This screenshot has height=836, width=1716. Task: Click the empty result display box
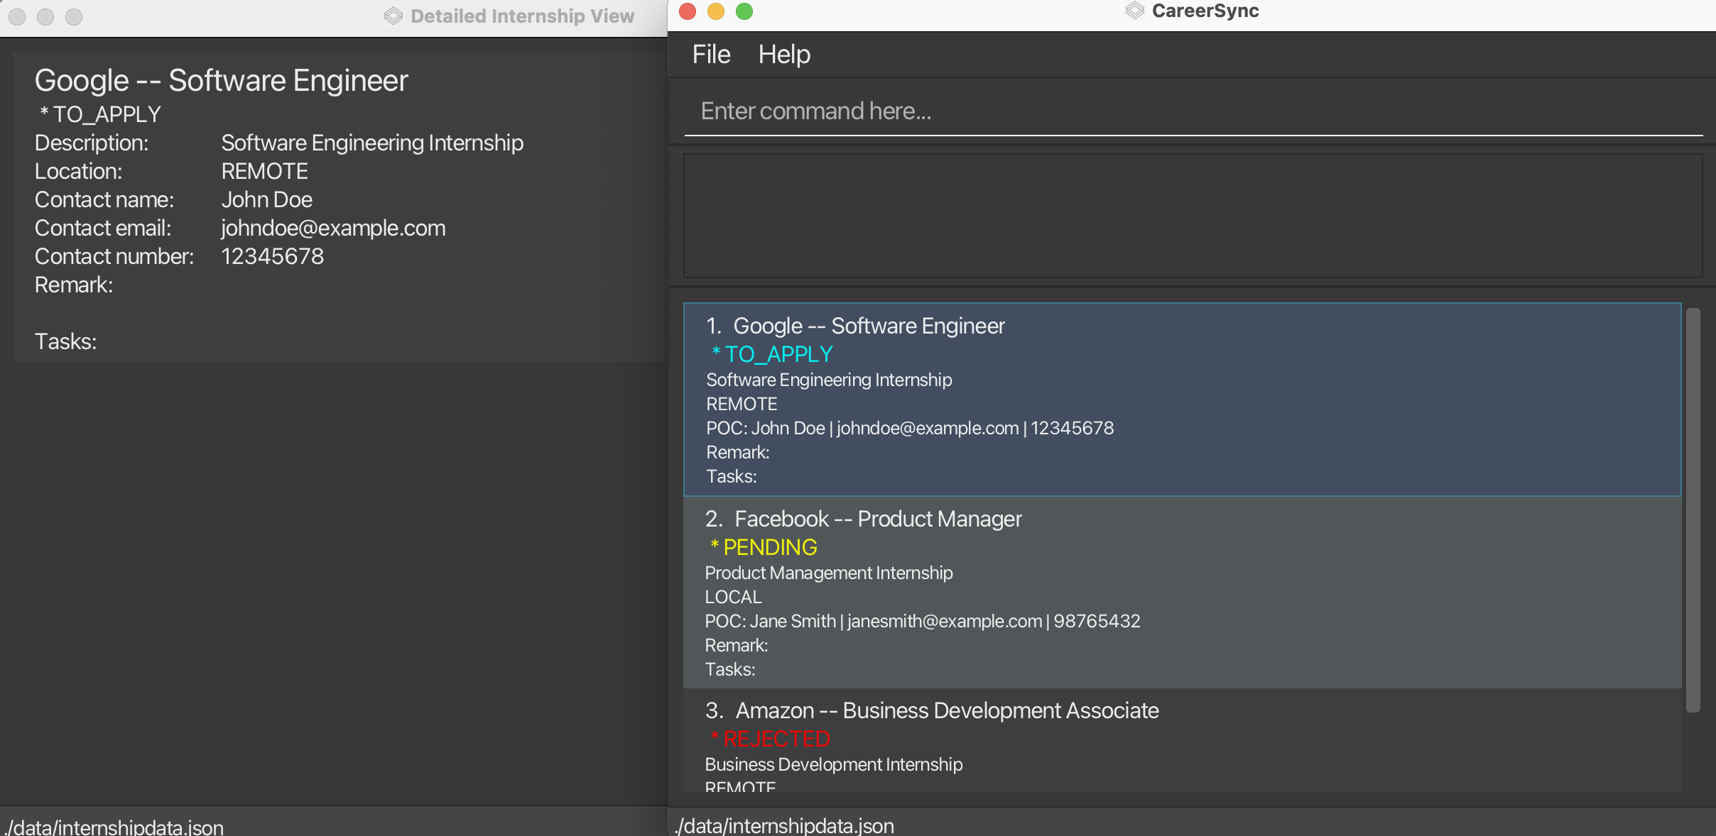tap(1193, 216)
